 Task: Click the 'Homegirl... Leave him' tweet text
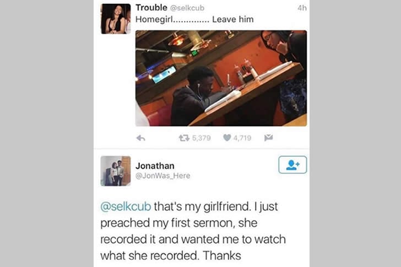pyautogui.click(x=194, y=19)
